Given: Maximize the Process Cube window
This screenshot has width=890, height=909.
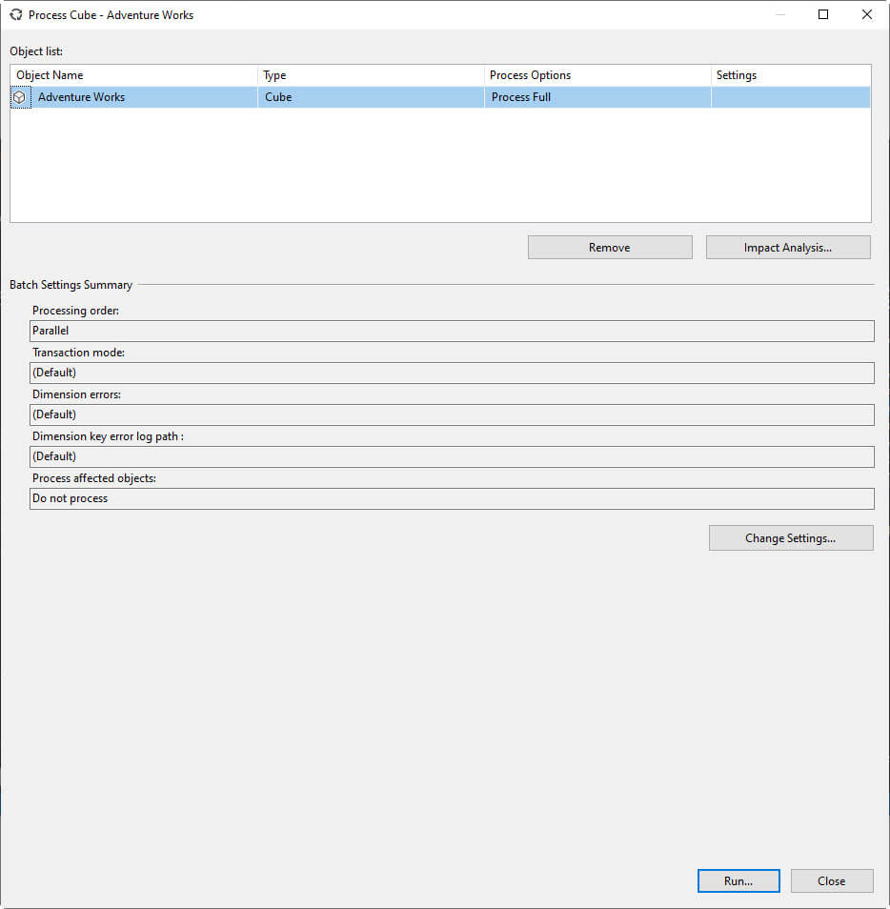Looking at the screenshot, I should pos(823,14).
